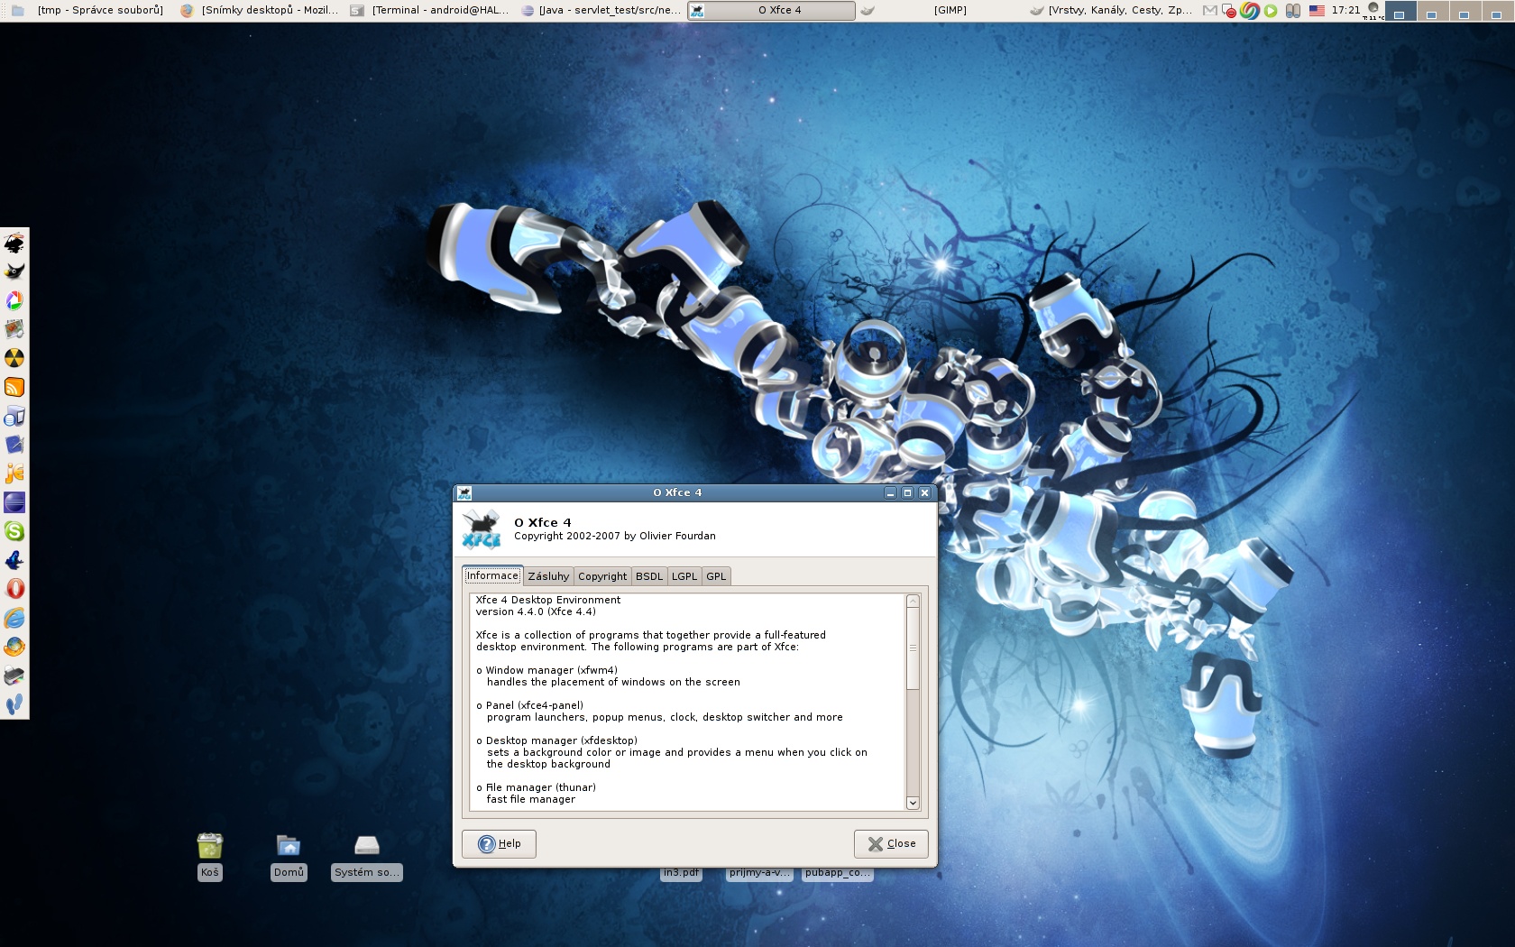1515x947 pixels.
Task: Switch to the Zásluhy tab
Action: coord(548,576)
